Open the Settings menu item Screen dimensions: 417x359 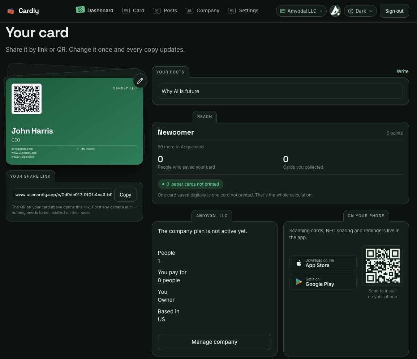click(243, 10)
